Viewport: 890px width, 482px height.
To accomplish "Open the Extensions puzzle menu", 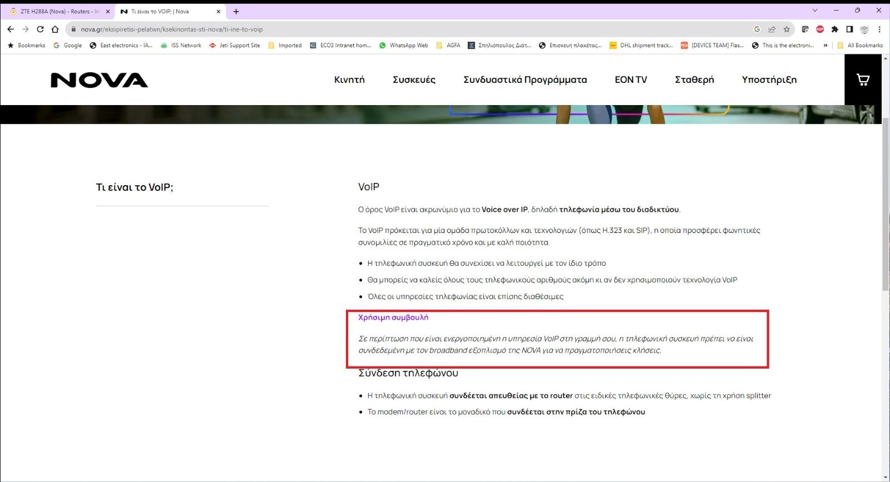I will pos(835,29).
